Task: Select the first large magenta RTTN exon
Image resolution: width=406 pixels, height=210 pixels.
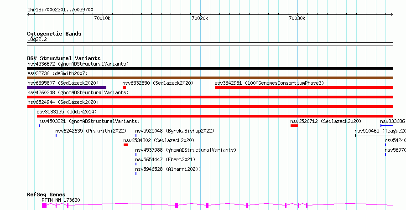Action: [x=44, y=205]
